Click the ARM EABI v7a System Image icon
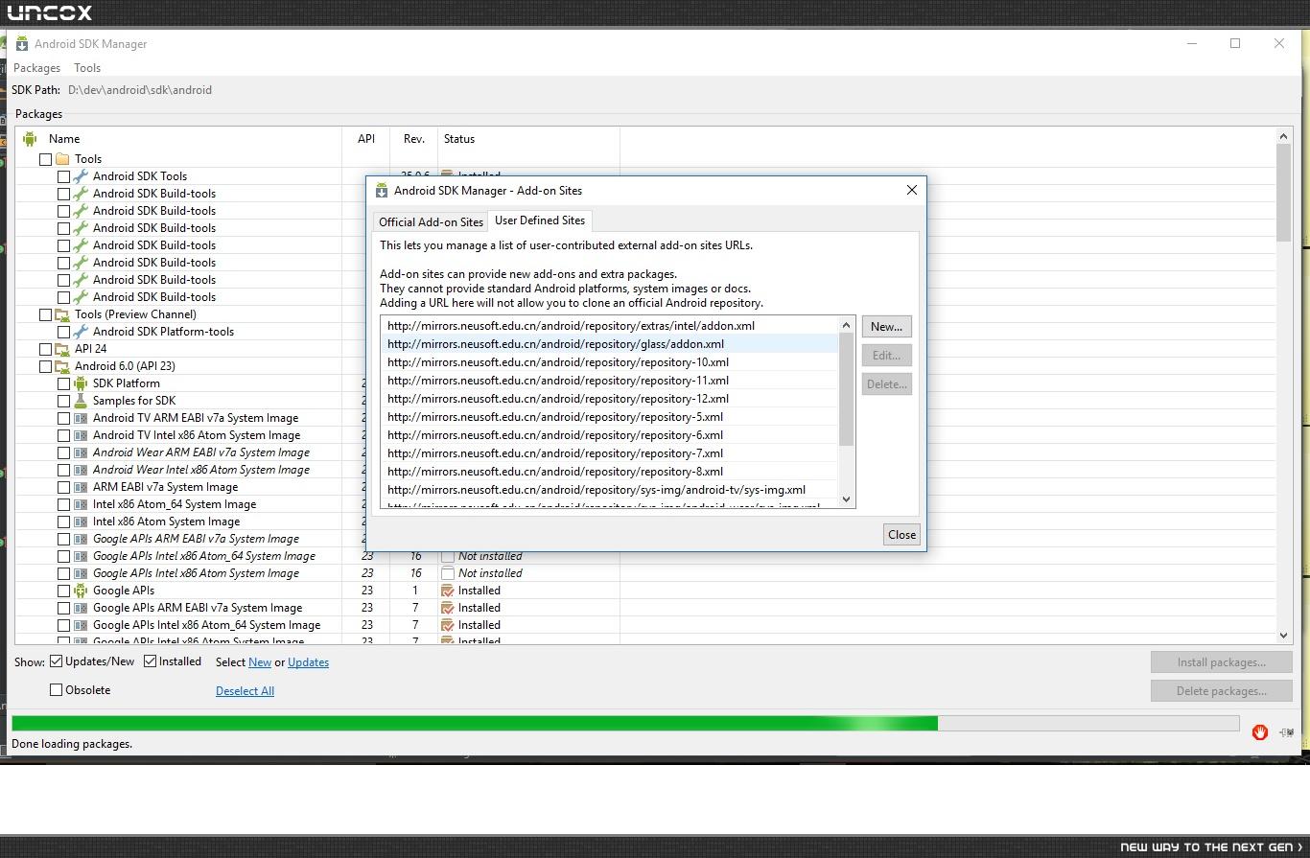 [81, 487]
